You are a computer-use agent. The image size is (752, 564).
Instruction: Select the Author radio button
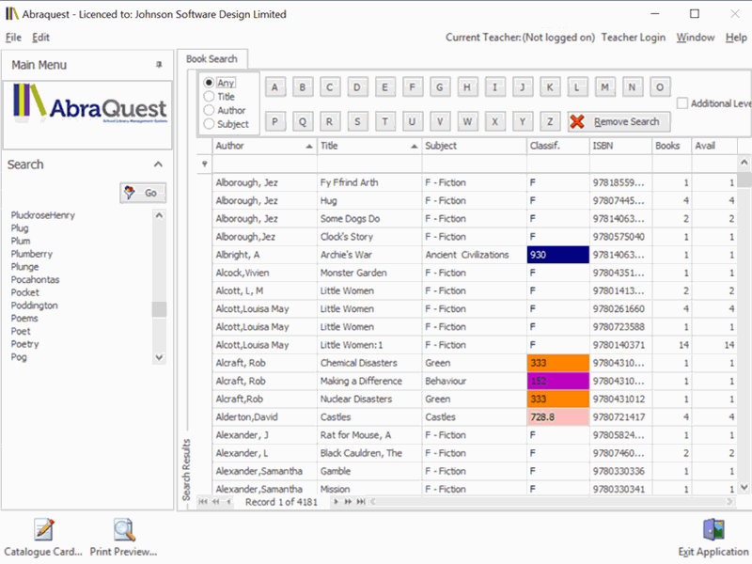coord(210,110)
